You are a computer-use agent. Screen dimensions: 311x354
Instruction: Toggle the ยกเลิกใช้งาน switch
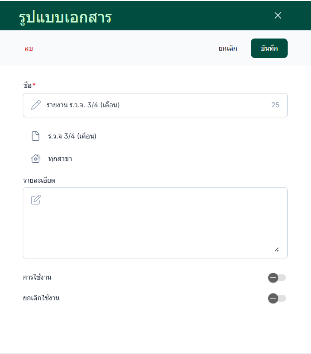(276, 298)
